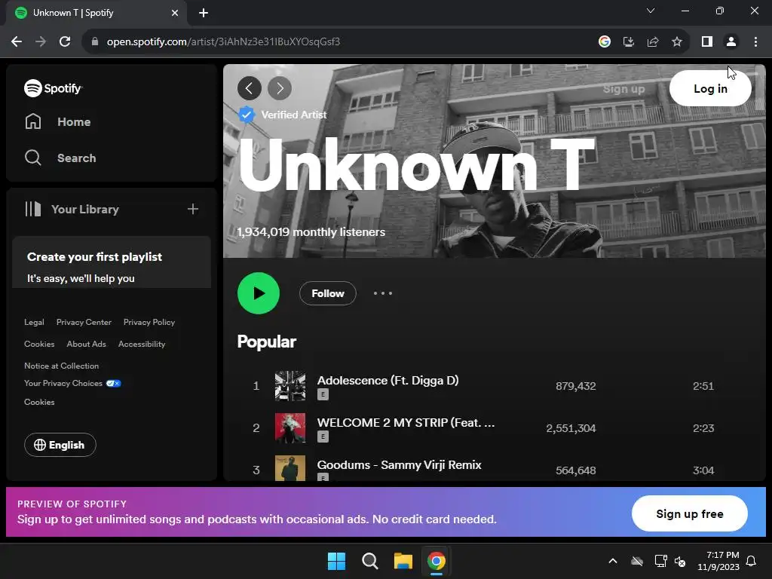The image size is (772, 579).
Task: Open Your Library section
Action: (x=72, y=210)
